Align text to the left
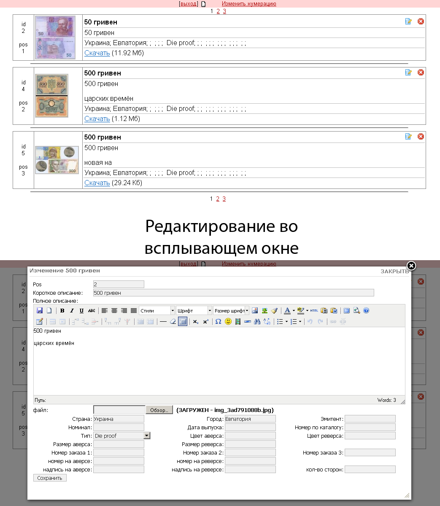 pyautogui.click(x=105, y=311)
